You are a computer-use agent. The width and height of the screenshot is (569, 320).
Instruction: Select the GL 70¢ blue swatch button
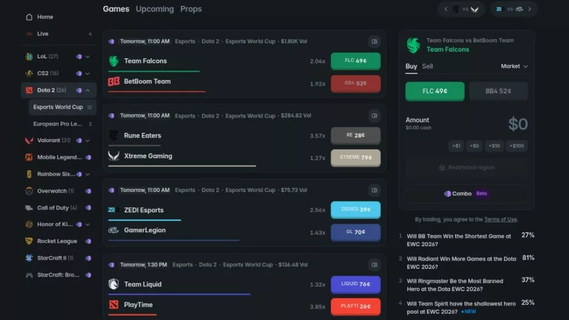tap(356, 232)
